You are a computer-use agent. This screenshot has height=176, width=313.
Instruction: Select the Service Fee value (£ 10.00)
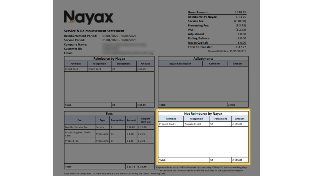coord(240,21)
